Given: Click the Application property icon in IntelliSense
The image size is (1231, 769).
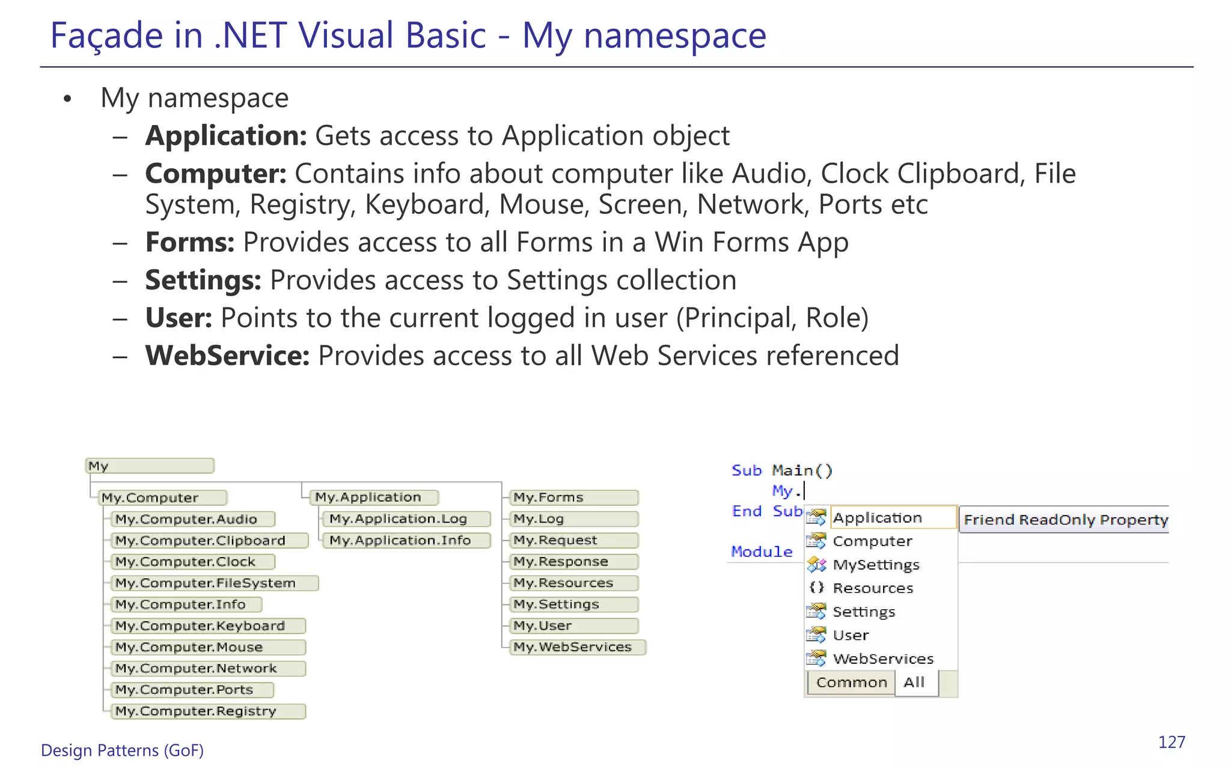Looking at the screenshot, I should point(816,517).
